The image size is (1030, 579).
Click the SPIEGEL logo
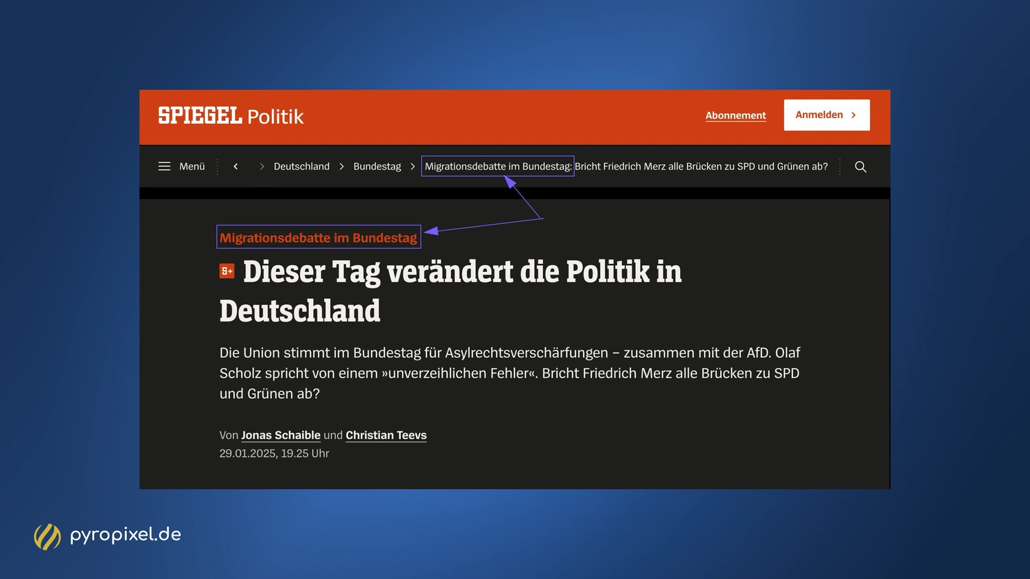click(200, 115)
